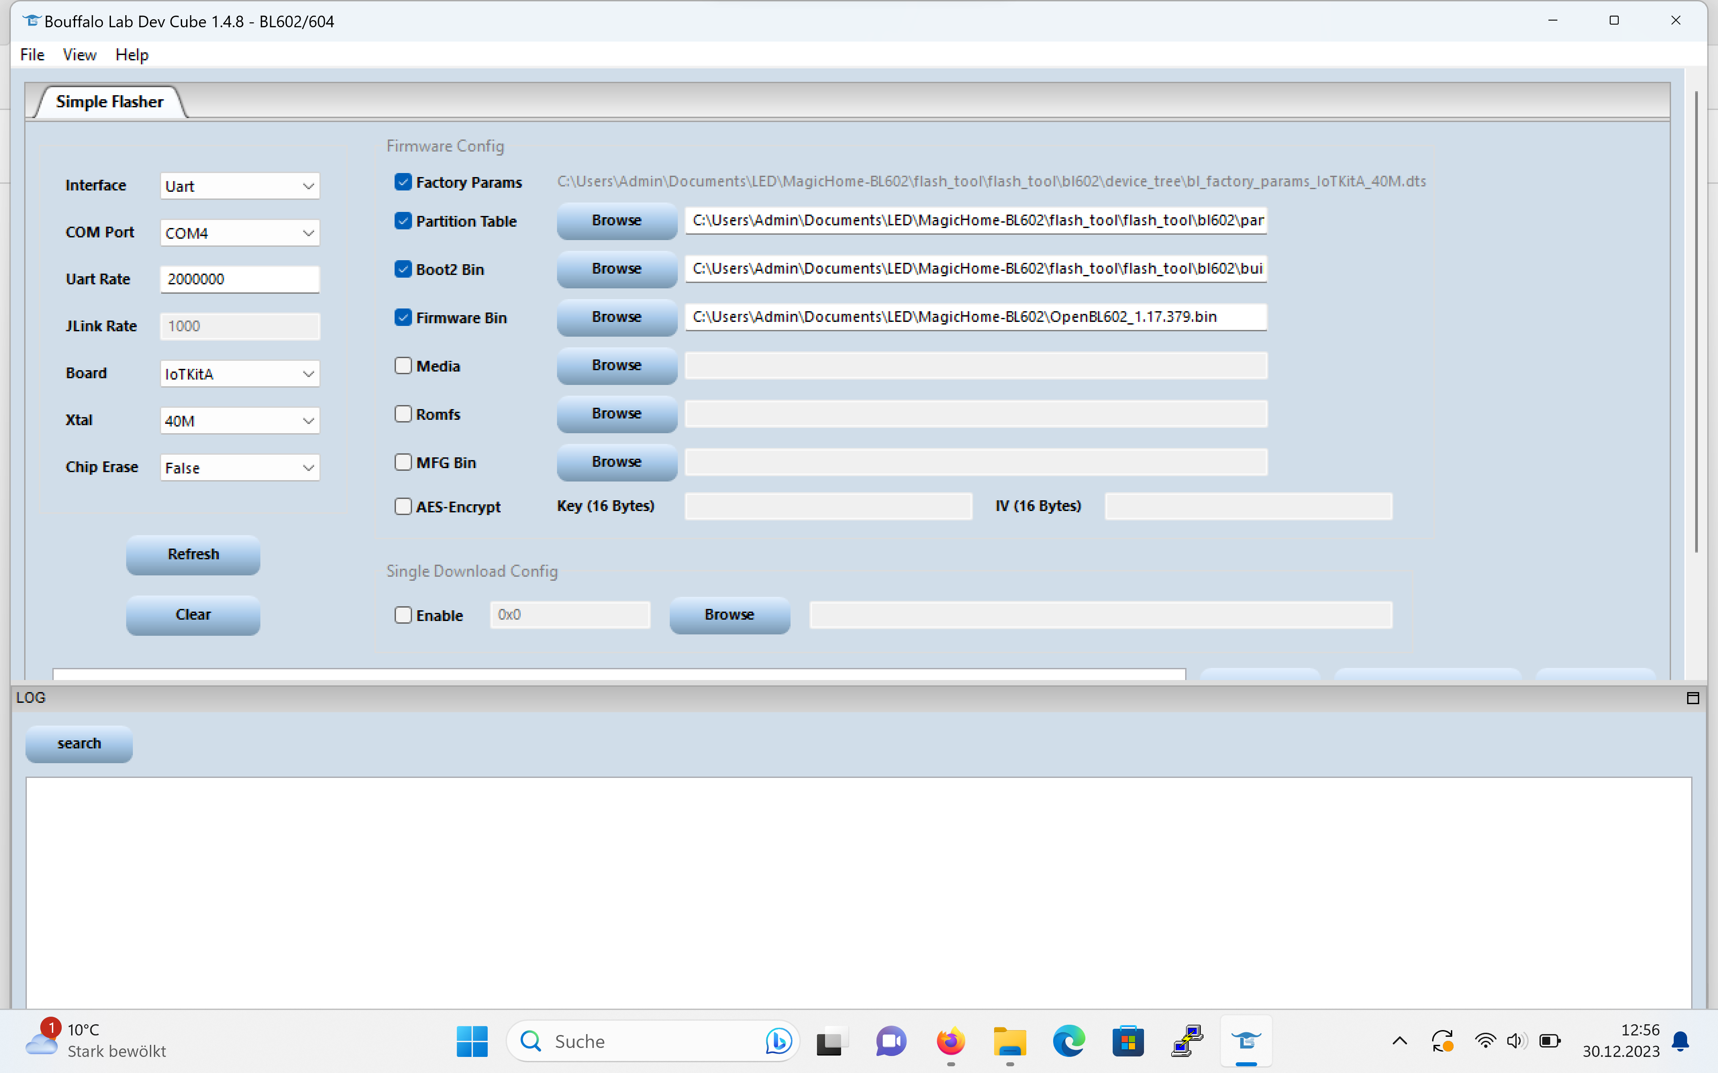
Task: Expand the Xtal dropdown showing 40M
Action: (x=240, y=420)
